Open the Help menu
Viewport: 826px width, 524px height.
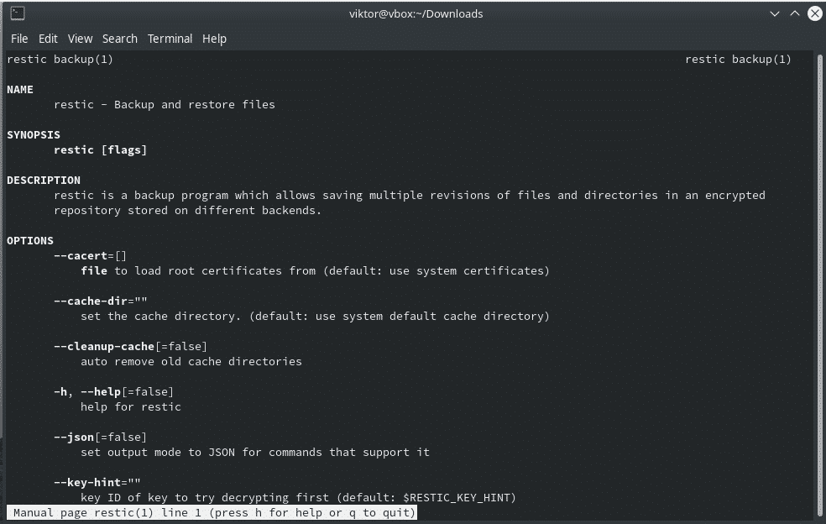pyautogui.click(x=214, y=39)
